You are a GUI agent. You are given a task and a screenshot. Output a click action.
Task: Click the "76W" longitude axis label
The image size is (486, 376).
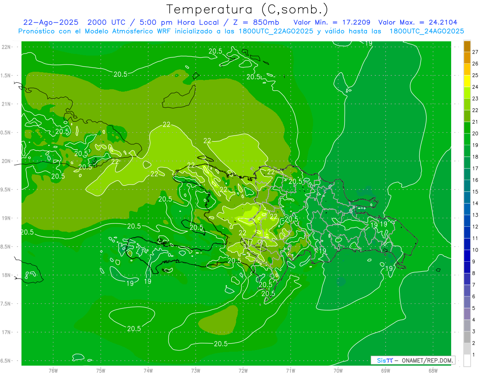53,371
